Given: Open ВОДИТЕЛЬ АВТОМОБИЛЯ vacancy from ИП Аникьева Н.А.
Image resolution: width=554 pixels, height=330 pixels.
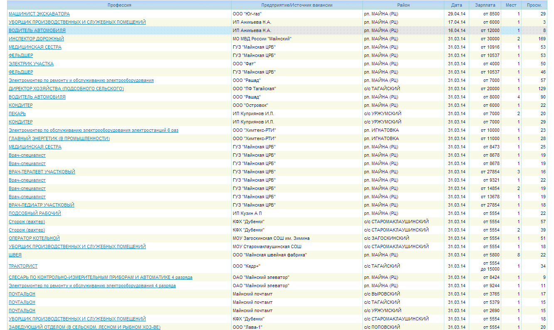Looking at the screenshot, I should 37,30.
